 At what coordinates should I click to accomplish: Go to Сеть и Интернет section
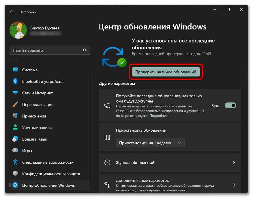(50, 93)
